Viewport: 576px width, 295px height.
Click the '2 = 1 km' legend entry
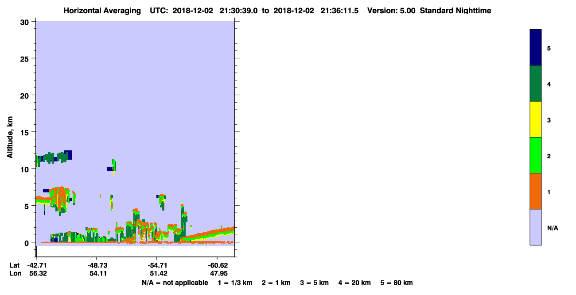tap(276, 283)
